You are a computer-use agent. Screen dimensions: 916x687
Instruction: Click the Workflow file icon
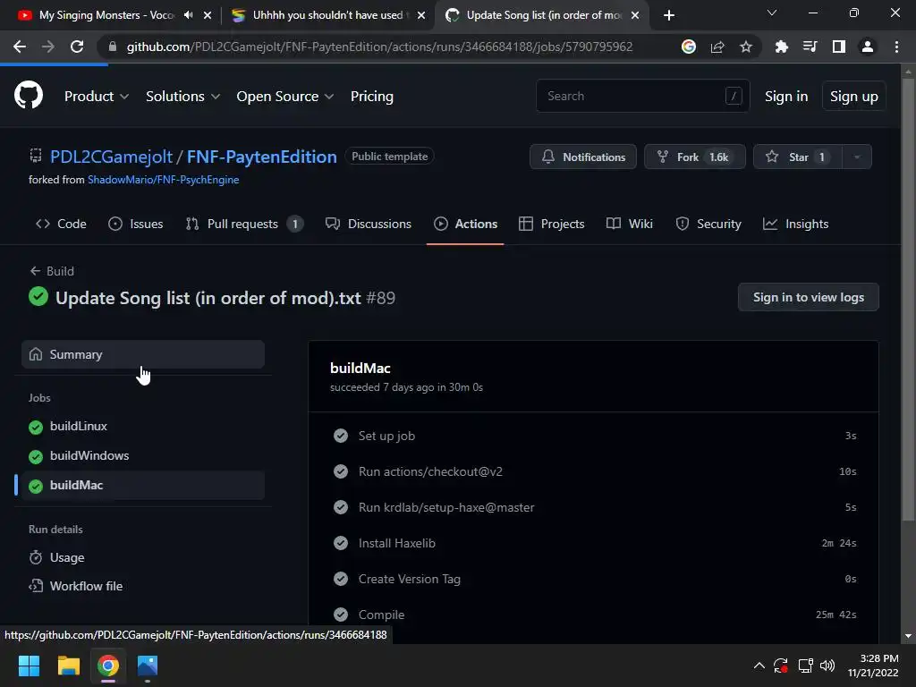(x=36, y=586)
